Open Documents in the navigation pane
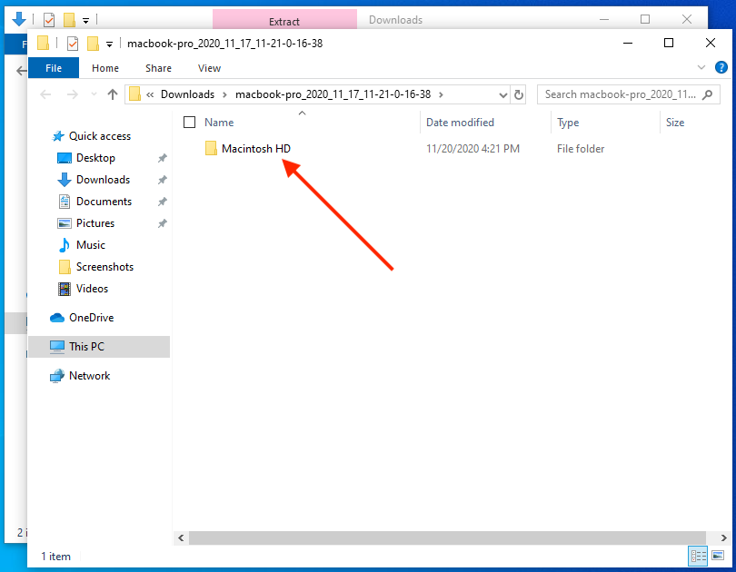This screenshot has width=736, height=572. click(x=104, y=202)
